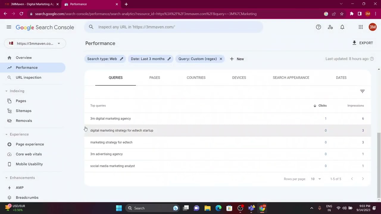
Task: Open the Chrome side panel icon
Action: pos(360,14)
